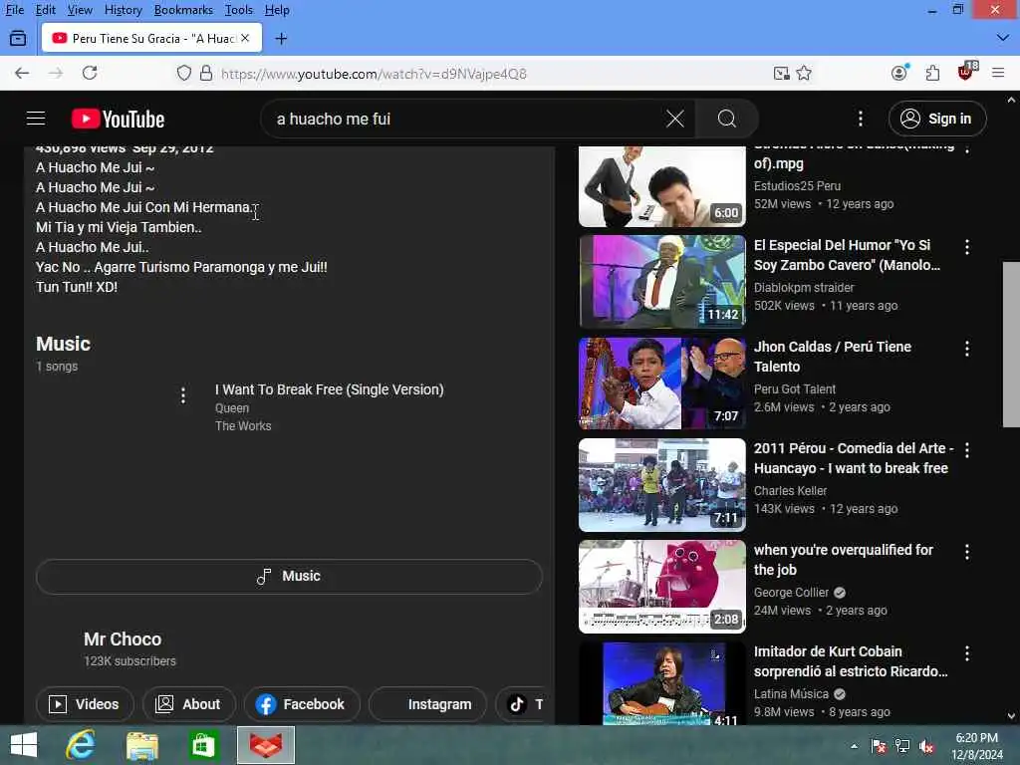Open the Firefox View icon
The height and width of the screenshot is (765, 1020).
[18, 39]
